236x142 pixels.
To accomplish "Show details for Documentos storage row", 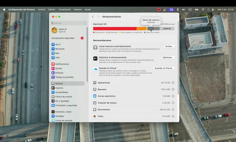I will (x=173, y=109).
